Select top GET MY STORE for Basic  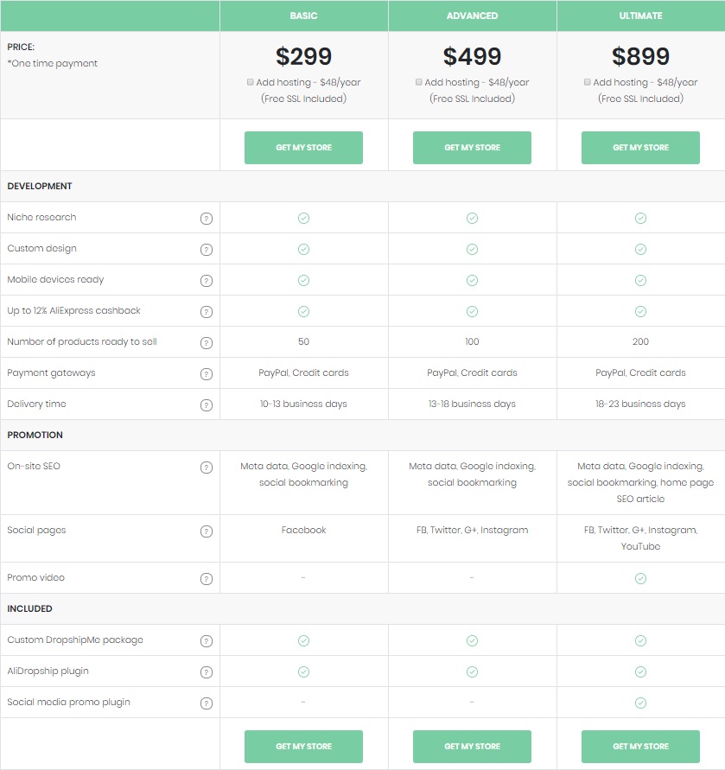[303, 147]
